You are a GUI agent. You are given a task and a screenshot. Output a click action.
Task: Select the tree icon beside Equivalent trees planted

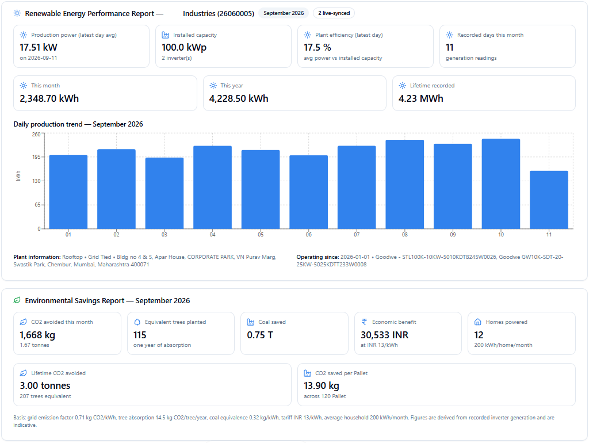(137, 322)
